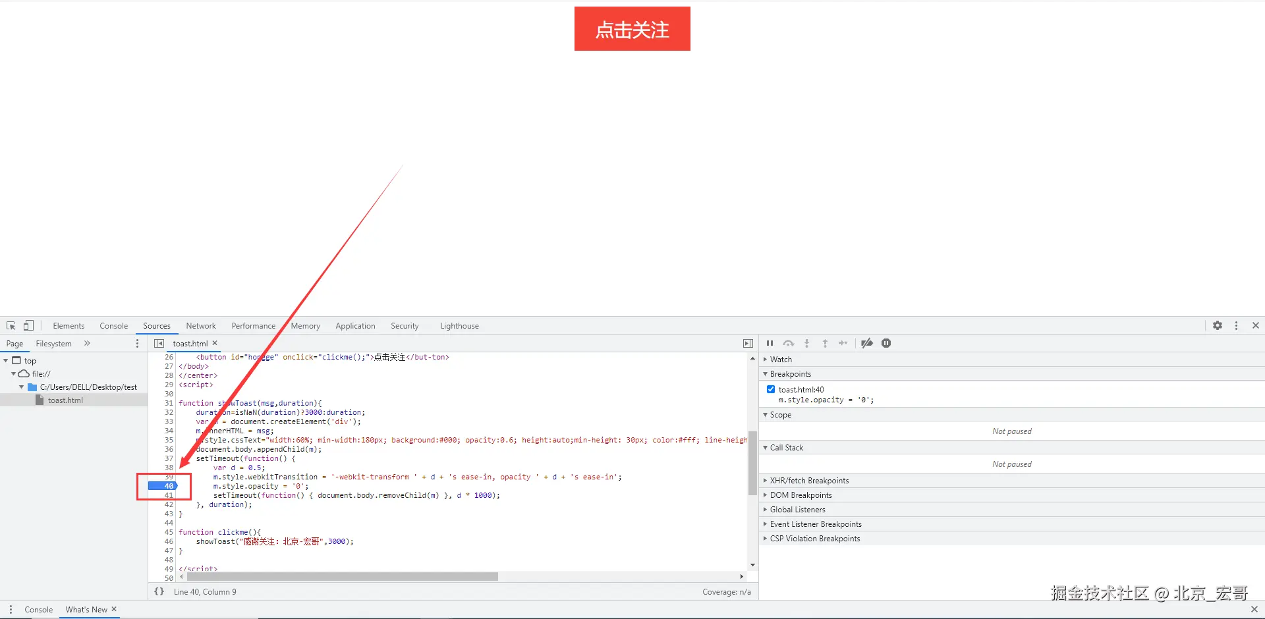This screenshot has height=619, width=1265.
Task: Expand the Watch section
Action: [x=765, y=360]
